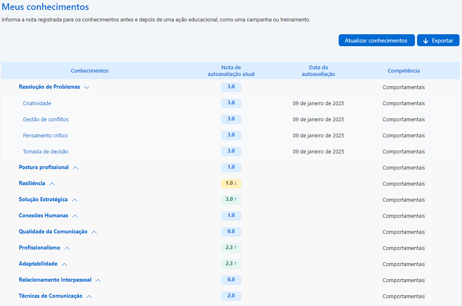Image resolution: width=462 pixels, height=306 pixels.
Task: Click the Competência column header
Action: pyautogui.click(x=403, y=71)
